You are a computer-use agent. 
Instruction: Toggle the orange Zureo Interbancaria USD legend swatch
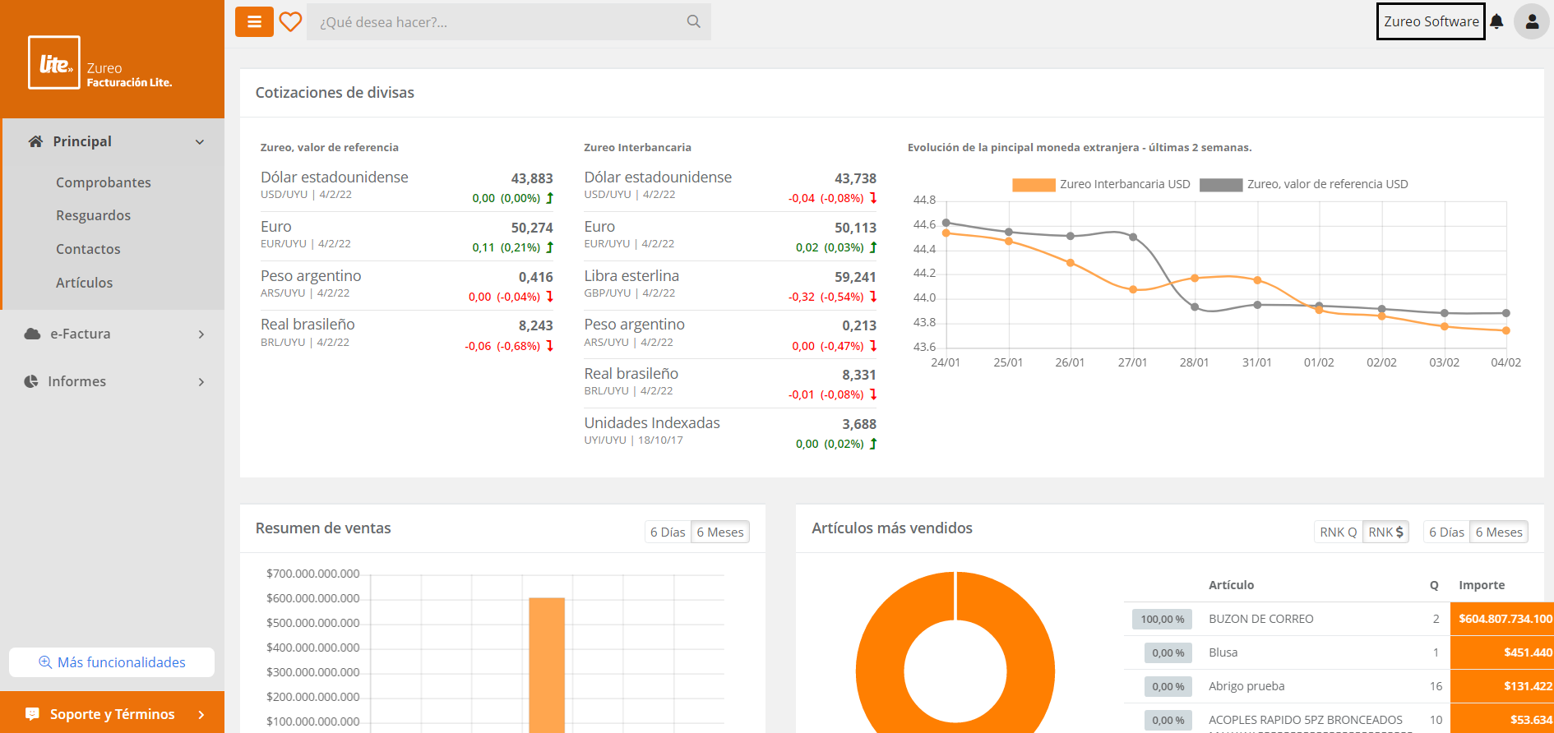coord(1033,185)
